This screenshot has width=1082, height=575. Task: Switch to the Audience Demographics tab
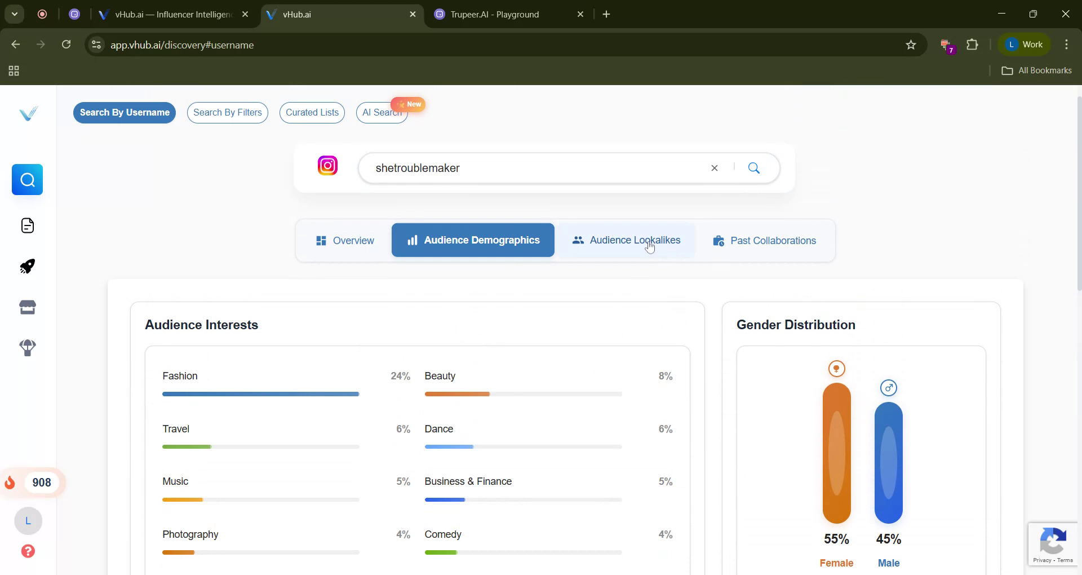click(472, 240)
